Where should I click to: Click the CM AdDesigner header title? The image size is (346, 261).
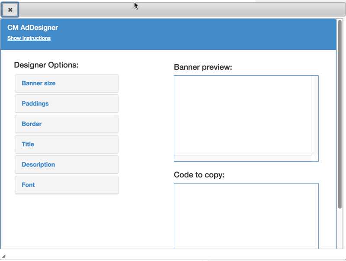point(32,28)
